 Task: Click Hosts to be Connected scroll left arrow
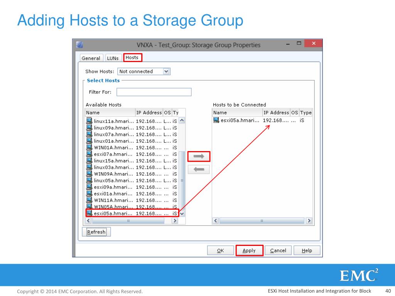(x=215, y=221)
